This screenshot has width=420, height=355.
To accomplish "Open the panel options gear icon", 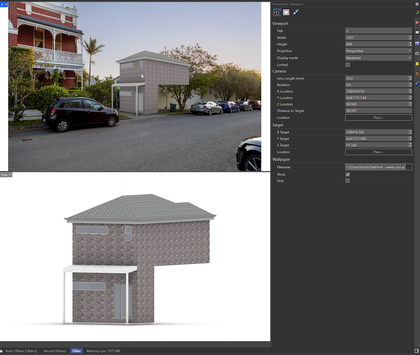I will 417,4.
